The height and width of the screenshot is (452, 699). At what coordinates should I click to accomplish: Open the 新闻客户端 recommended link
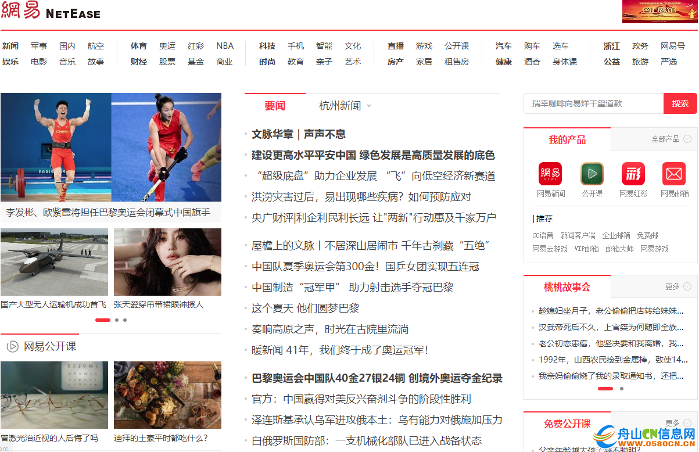point(578,235)
